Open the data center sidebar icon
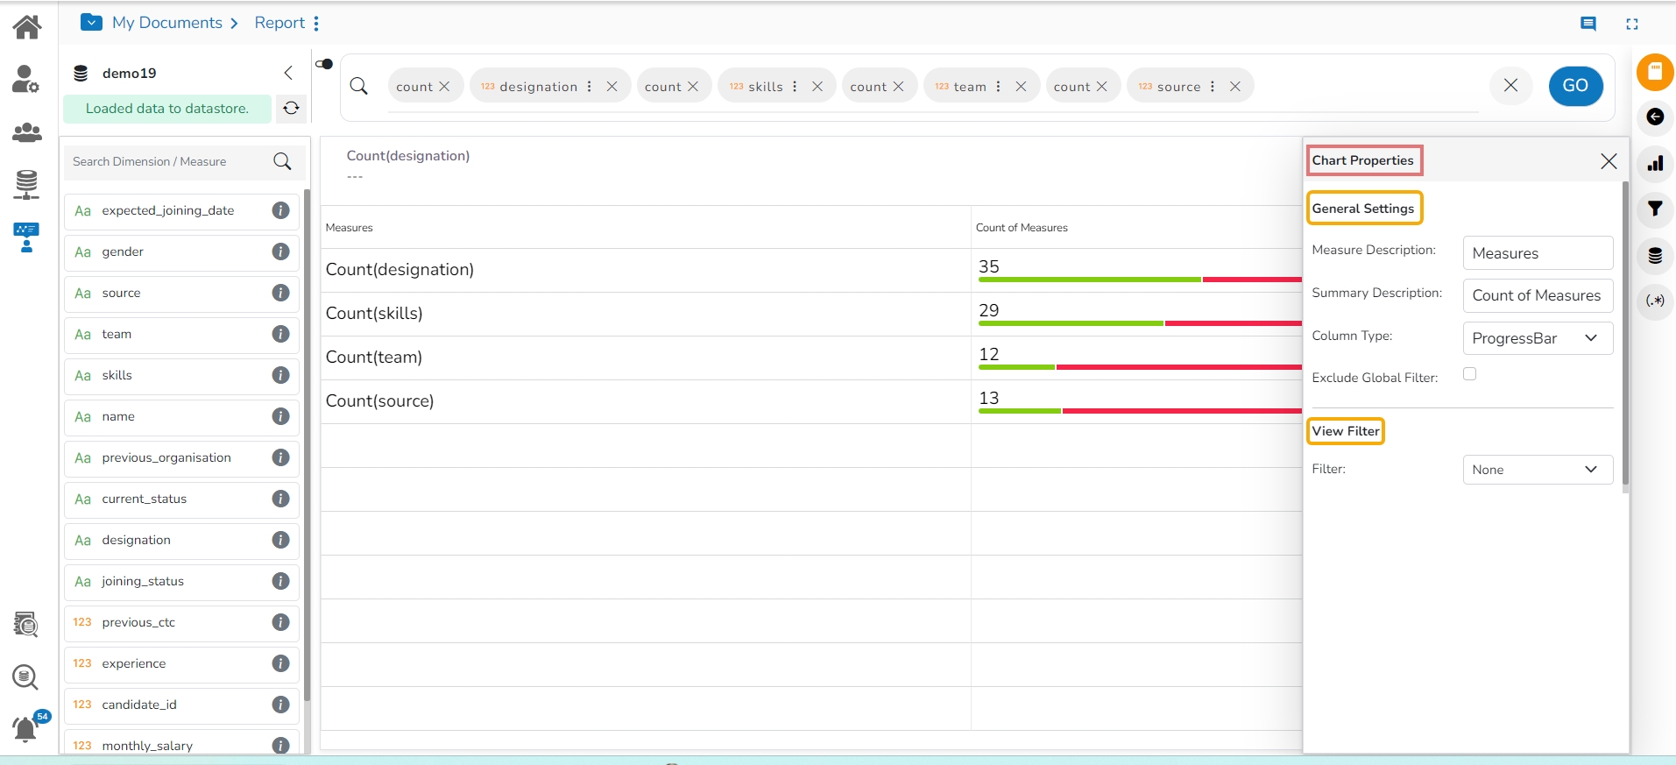This screenshot has height=765, width=1676. pos(27,185)
